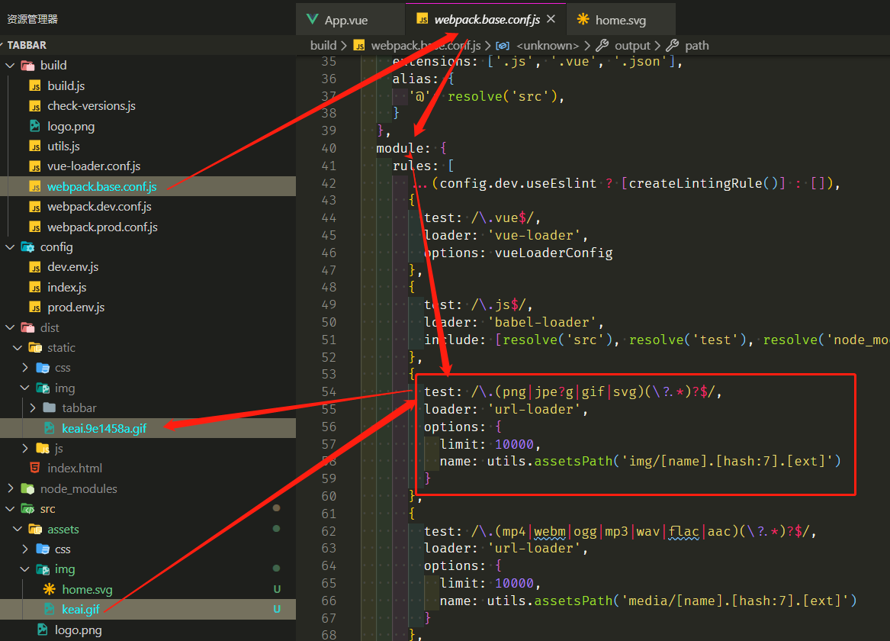890x641 pixels.
Task: Click the limit value 10000 on line 57
Action: [514, 444]
